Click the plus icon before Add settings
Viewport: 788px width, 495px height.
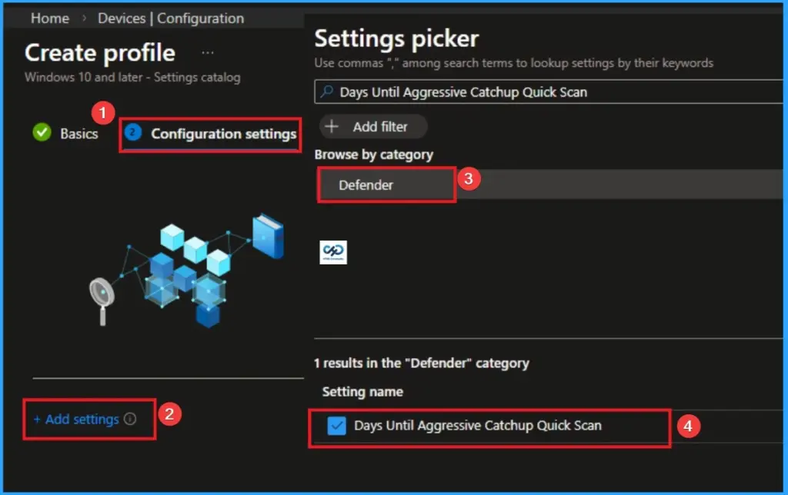click(35, 419)
